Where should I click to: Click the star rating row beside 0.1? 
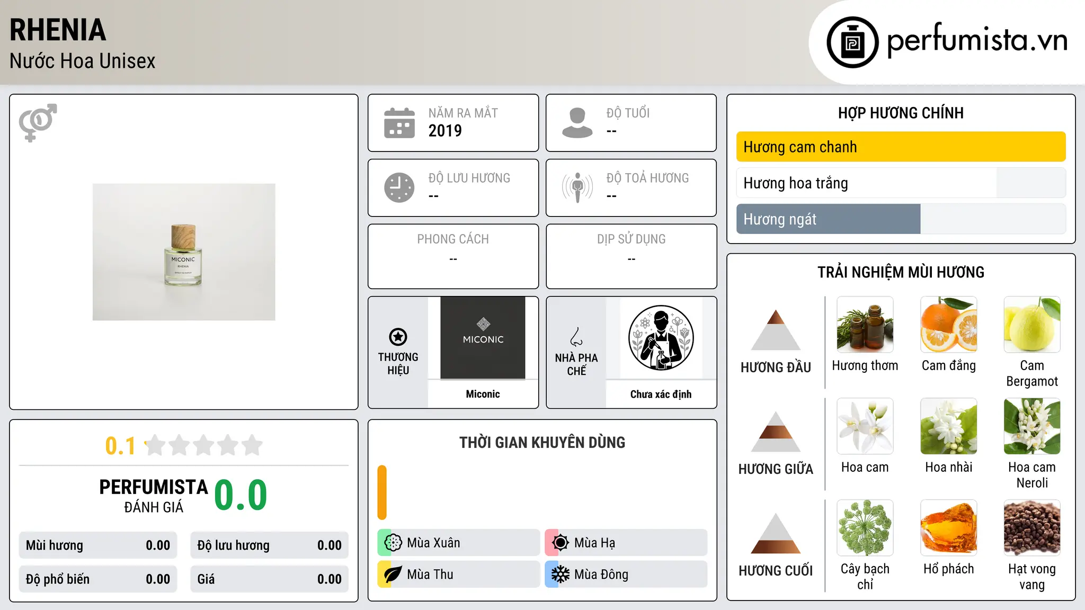[203, 445]
